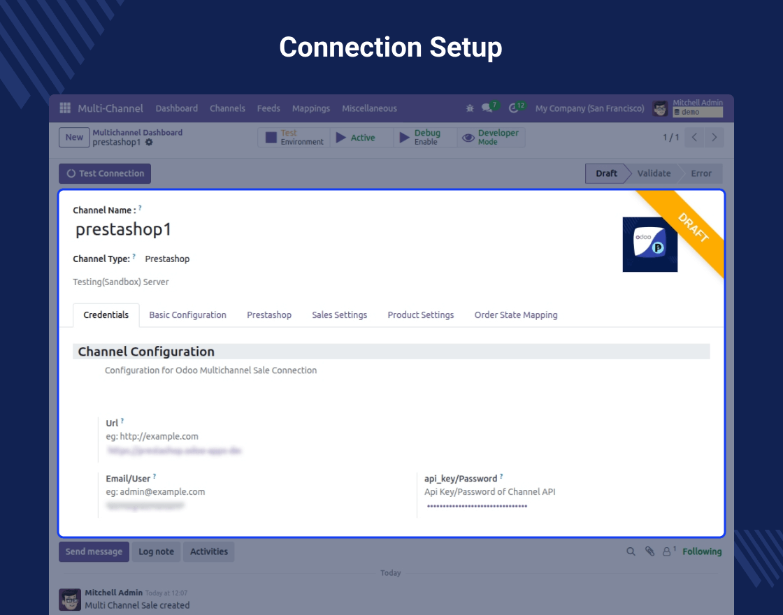Open My Company (San Francisco) switcher
Image resolution: width=783 pixels, height=615 pixels.
(590, 108)
